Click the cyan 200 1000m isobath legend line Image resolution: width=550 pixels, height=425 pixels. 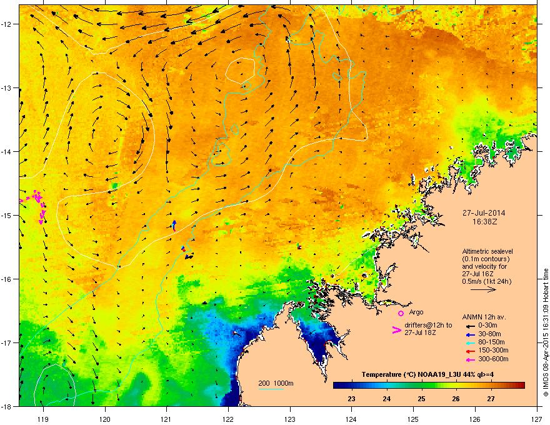tap(271, 389)
